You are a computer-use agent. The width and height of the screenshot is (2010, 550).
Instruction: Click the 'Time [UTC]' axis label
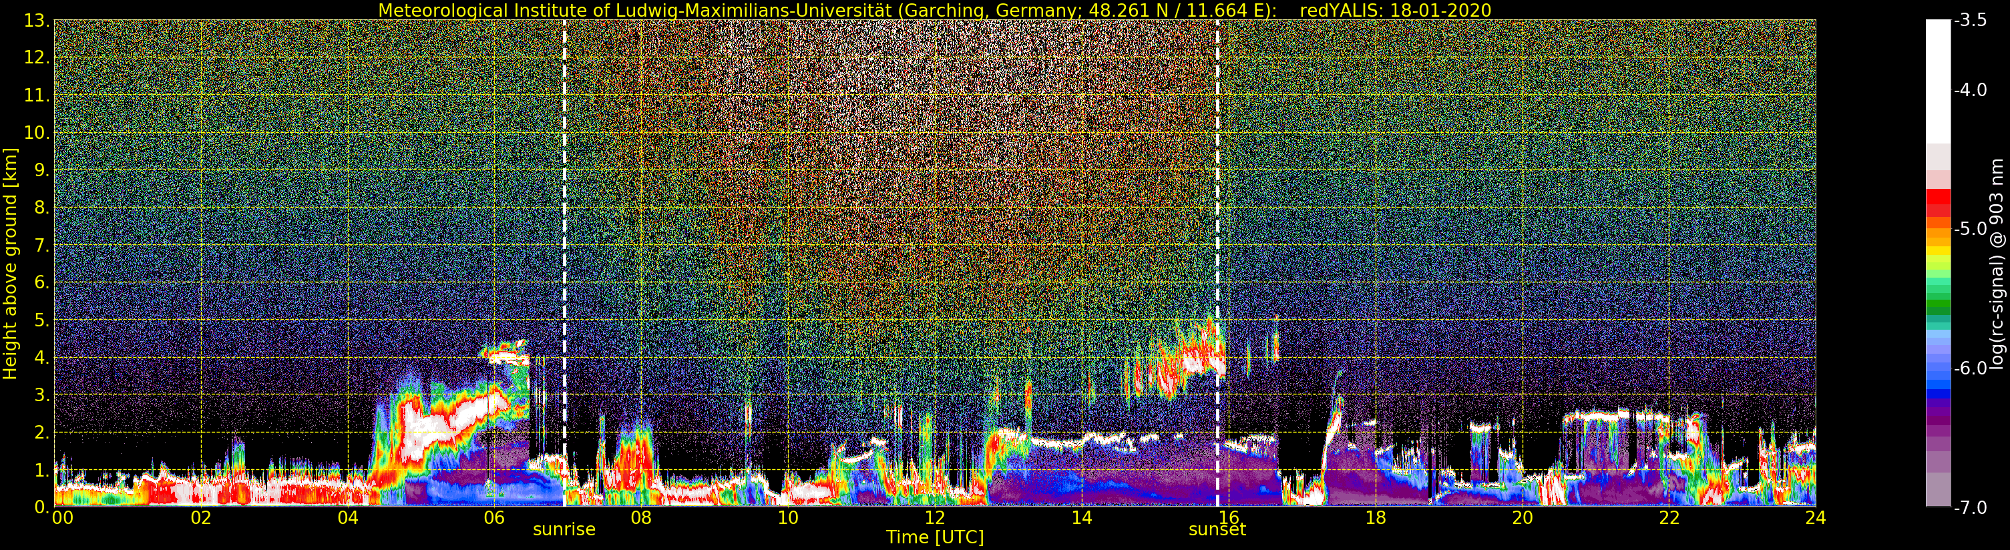point(934,537)
